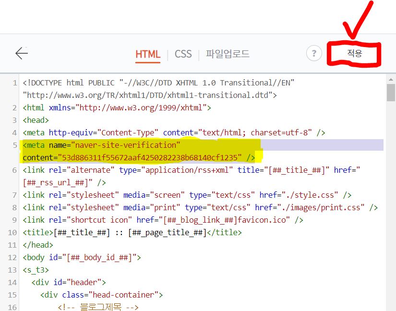Switch to the HTML tab
Image resolution: width=396 pixels, height=311 pixels.
click(x=148, y=54)
